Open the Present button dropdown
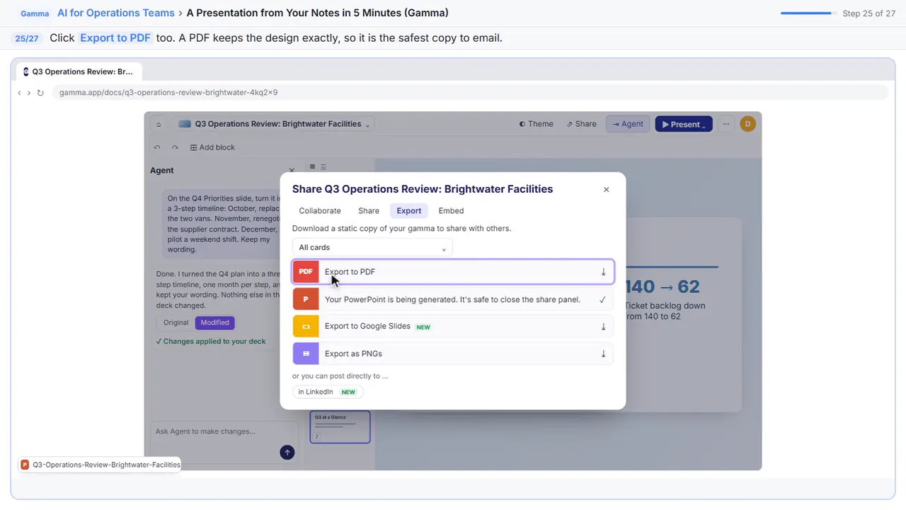This screenshot has height=510, width=906. point(704,125)
